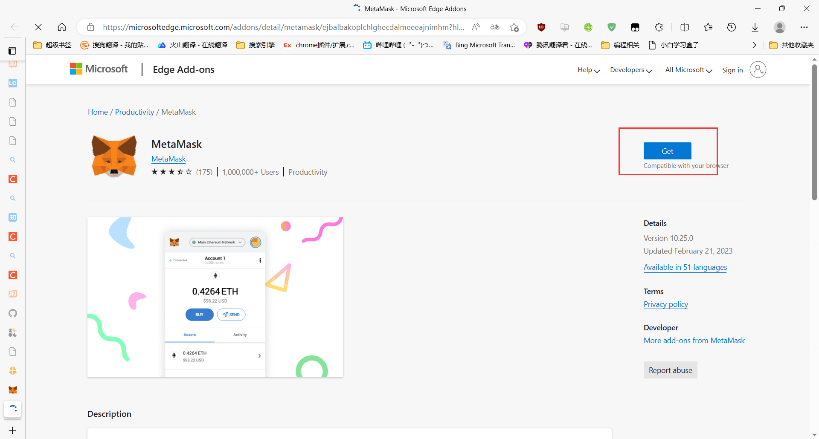Open the Productivity breadcrumb
Image resolution: width=819 pixels, height=439 pixels.
coord(134,112)
